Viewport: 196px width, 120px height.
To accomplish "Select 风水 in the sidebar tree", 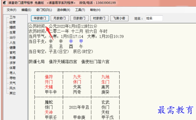I will pyautogui.click(x=13, y=88).
